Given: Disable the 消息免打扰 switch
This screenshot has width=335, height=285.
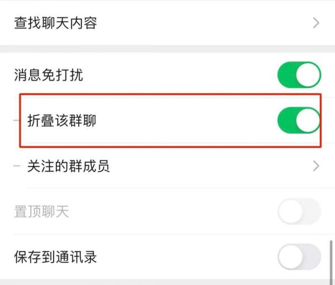Looking at the screenshot, I should click(299, 75).
